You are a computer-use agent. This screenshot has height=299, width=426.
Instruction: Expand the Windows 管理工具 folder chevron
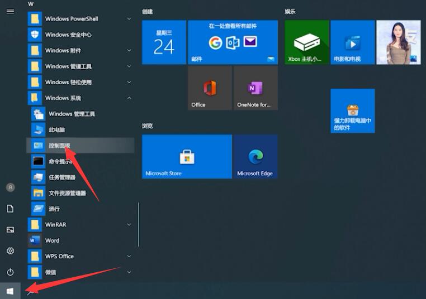[129, 66]
